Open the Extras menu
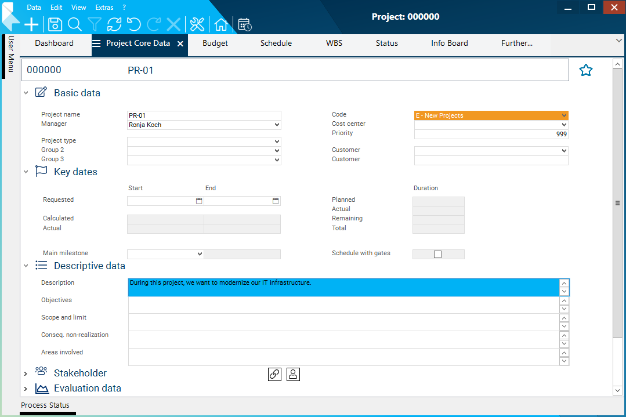The height and width of the screenshot is (417, 626). click(104, 8)
